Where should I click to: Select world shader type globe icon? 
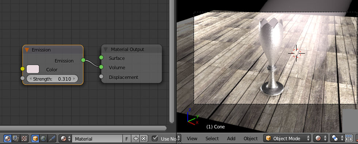click(43, 139)
